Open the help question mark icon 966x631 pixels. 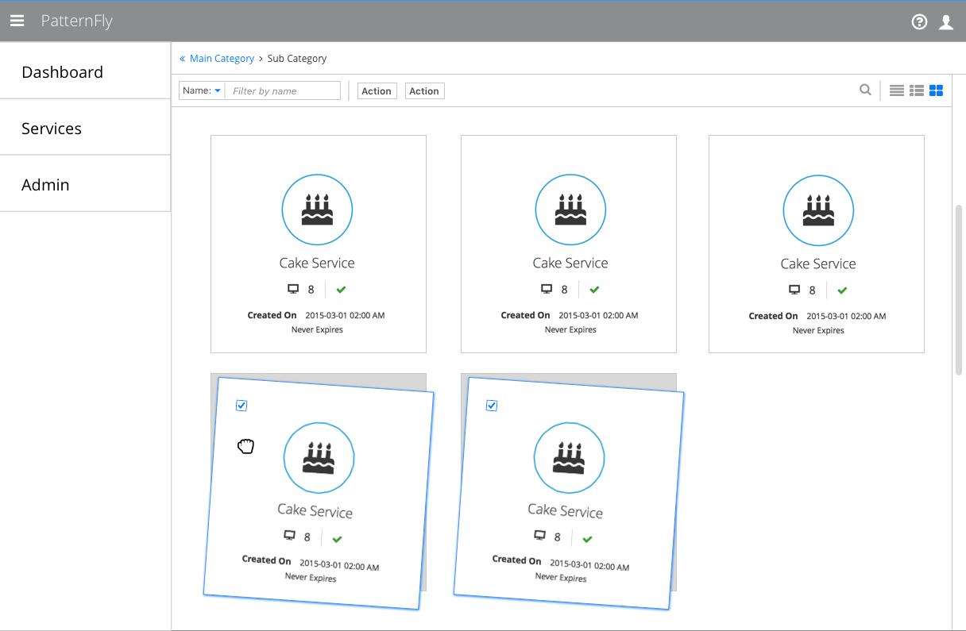(x=919, y=22)
